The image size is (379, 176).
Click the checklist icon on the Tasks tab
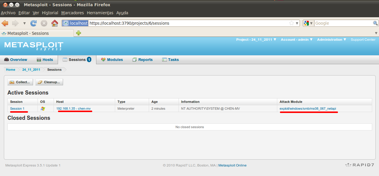point(164,59)
